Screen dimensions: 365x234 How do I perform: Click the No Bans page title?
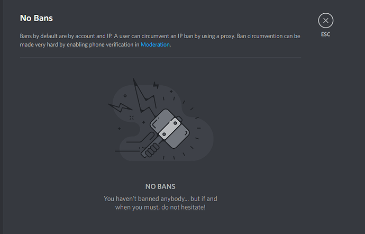coord(36,18)
